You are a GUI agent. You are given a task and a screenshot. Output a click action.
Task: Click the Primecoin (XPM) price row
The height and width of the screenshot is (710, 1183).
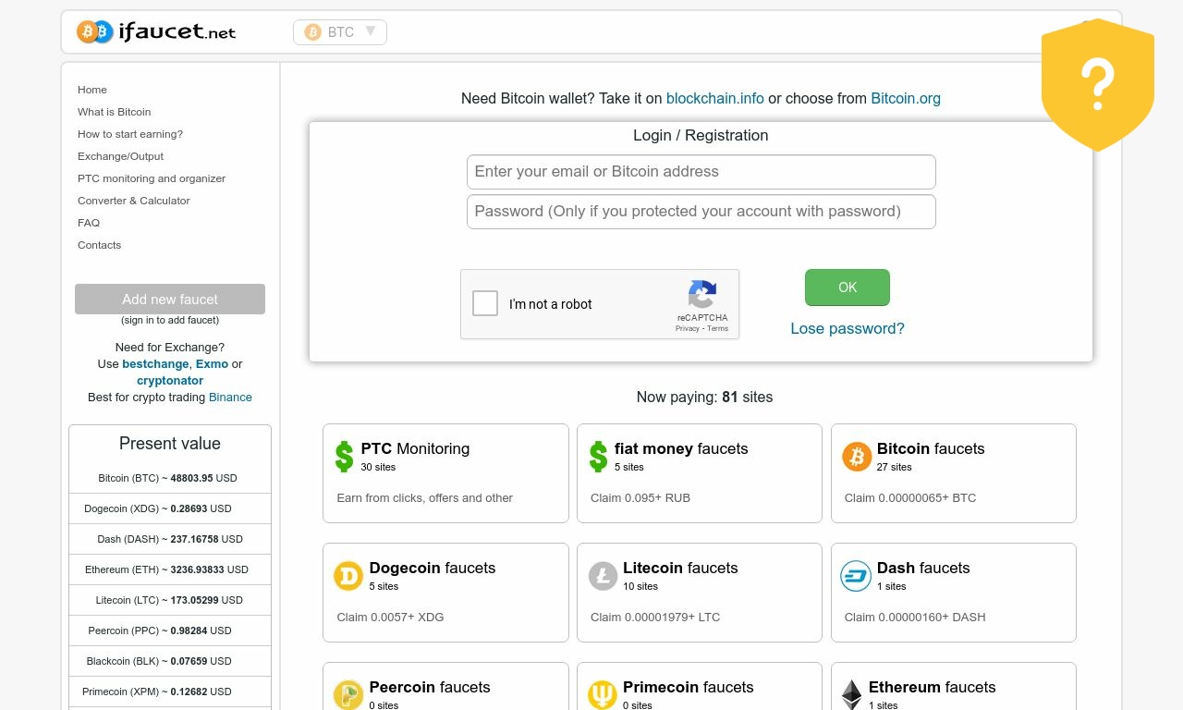point(170,692)
